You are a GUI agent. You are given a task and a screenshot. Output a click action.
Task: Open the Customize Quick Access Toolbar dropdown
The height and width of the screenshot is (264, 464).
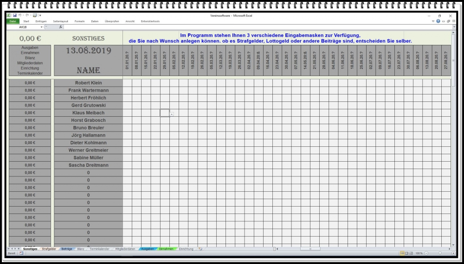pos(40,15)
